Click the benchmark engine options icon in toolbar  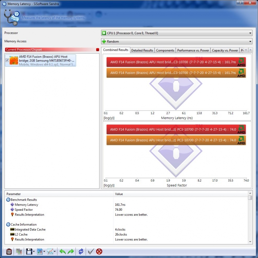point(9,251)
